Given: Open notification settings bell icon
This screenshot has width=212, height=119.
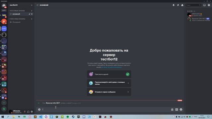Looking at the screenshot, I should click(174, 5).
